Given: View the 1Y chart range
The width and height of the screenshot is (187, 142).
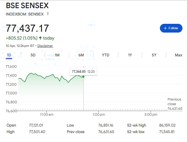Looking at the screenshot, I should 130,55.
